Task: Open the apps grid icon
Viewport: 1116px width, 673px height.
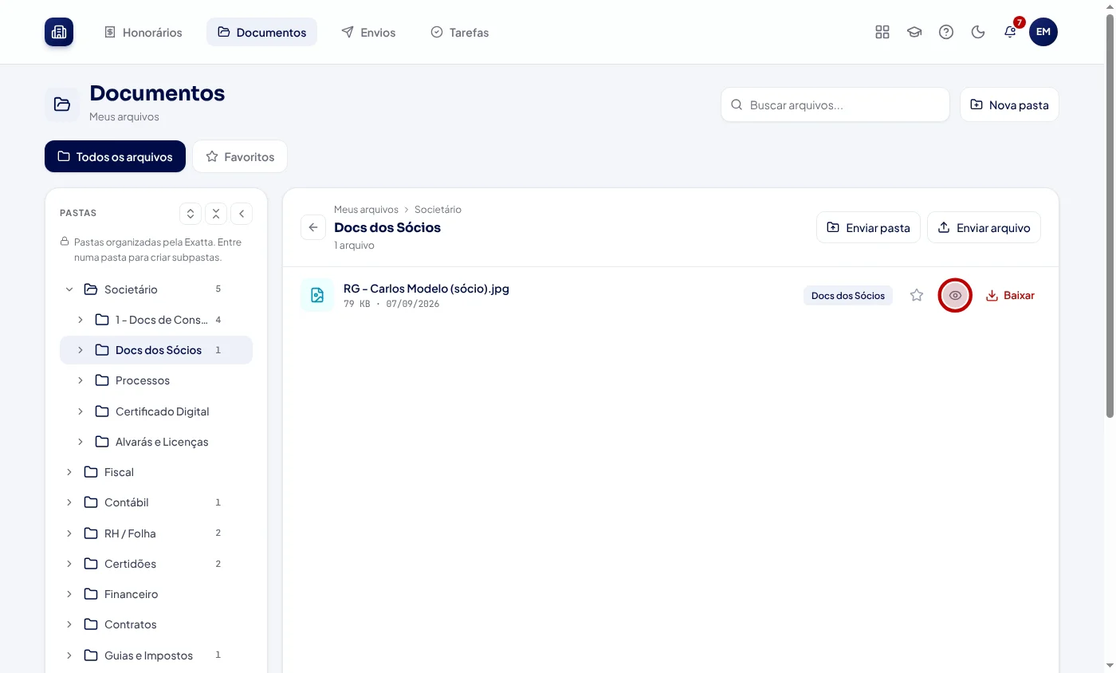Action: point(882,32)
